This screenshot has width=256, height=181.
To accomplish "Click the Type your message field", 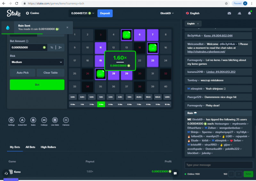I will [x=219, y=165].
